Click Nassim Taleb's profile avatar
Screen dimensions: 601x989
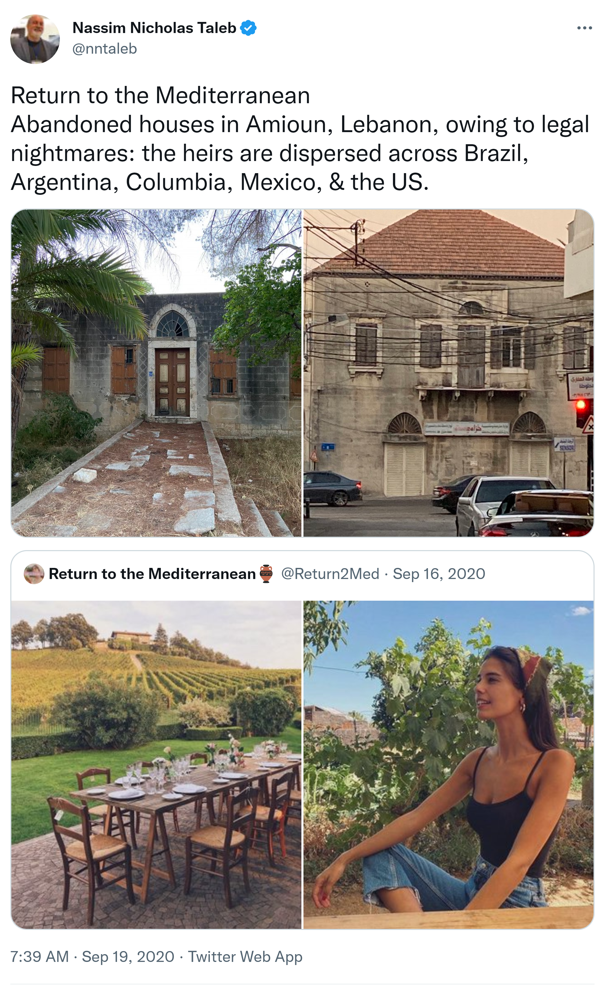click(35, 39)
